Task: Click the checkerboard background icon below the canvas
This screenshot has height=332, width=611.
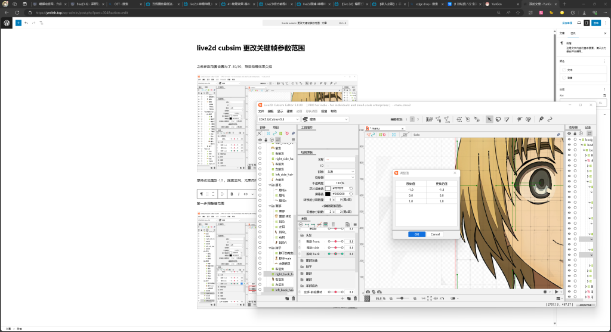Action: click(367, 299)
